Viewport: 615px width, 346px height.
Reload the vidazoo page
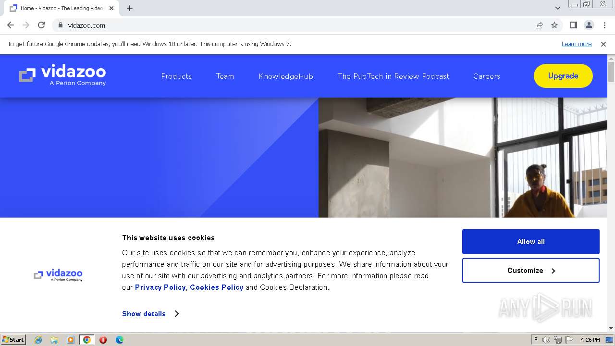point(41,25)
